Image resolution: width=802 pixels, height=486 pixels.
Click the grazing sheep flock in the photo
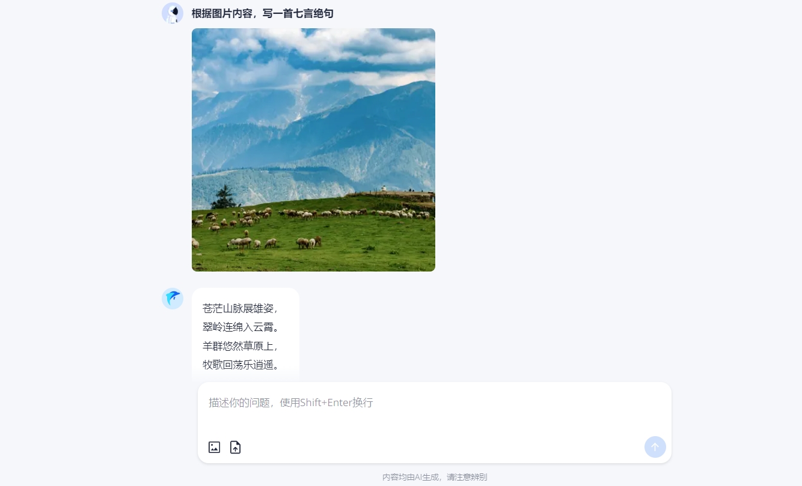[301, 225]
